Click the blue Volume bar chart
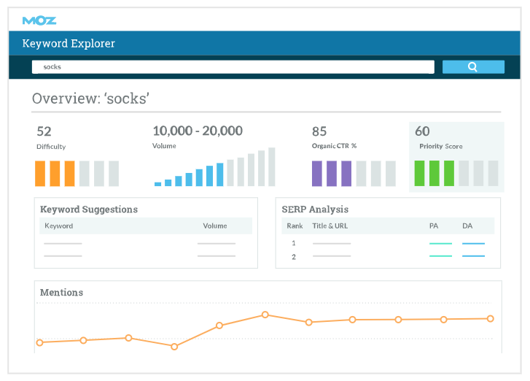Viewport: 530px width, 381px height. (215, 167)
